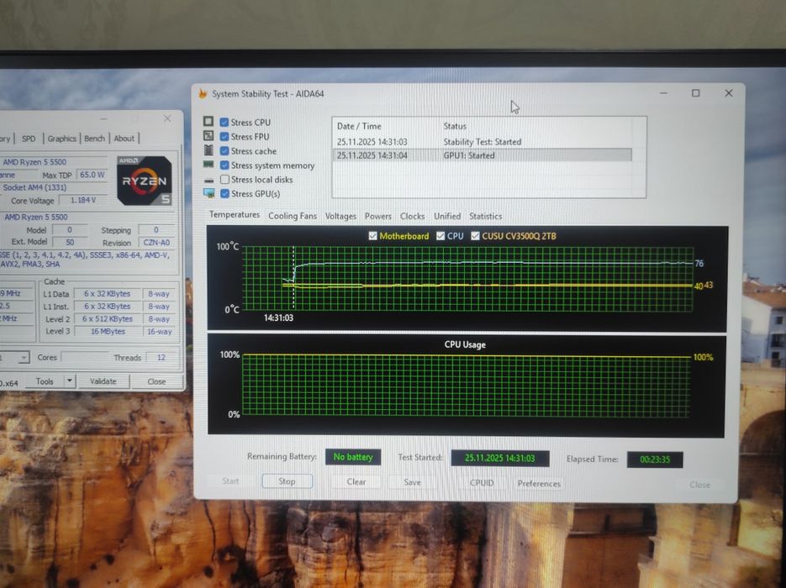Click the AIDA64 flame icon in the title bar
This screenshot has height=588, width=786.
click(203, 93)
